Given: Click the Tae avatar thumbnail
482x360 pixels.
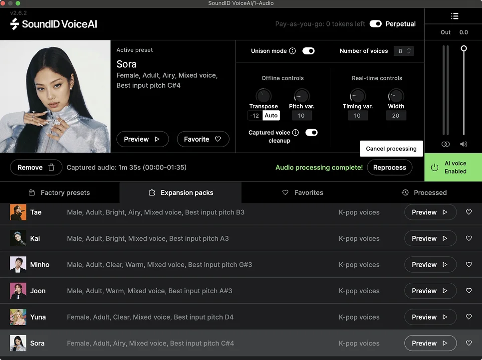Looking at the screenshot, I should pos(18,212).
